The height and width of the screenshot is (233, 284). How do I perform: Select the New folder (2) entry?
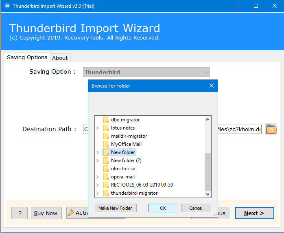[x=126, y=160]
